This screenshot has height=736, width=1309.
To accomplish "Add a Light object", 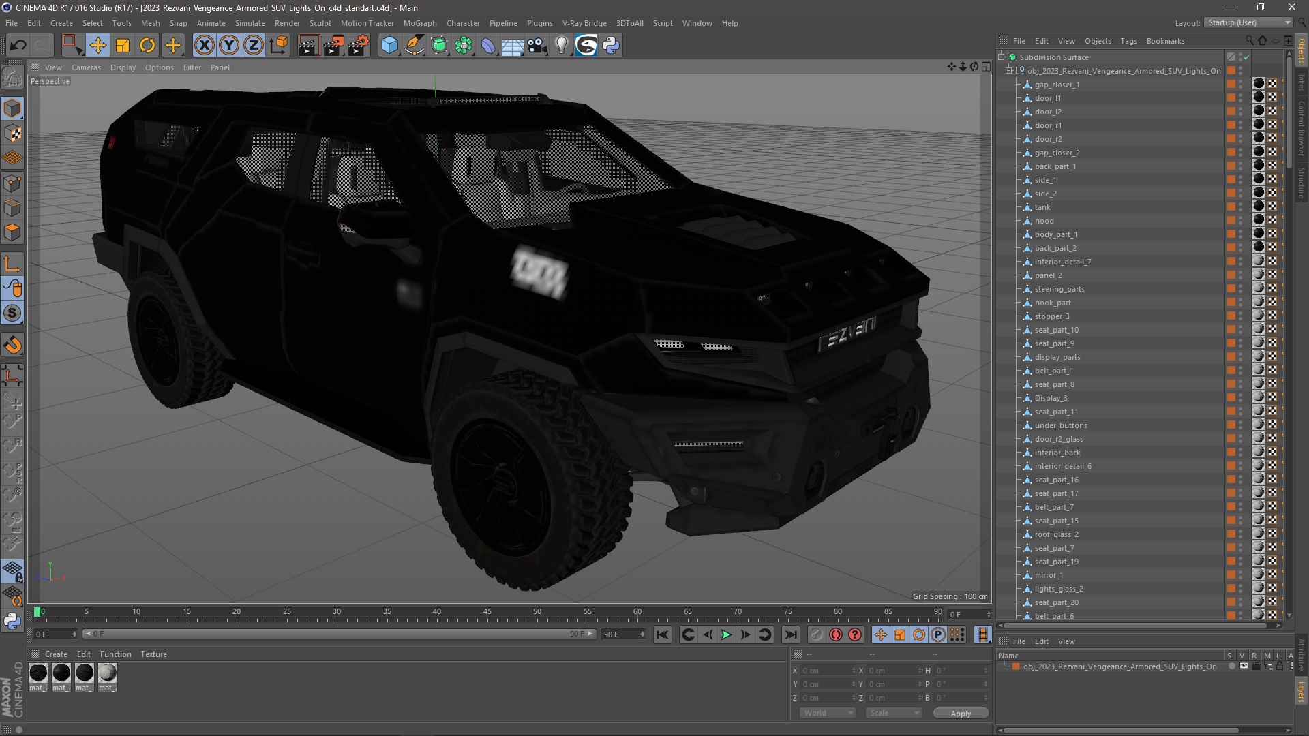I will coord(562,46).
